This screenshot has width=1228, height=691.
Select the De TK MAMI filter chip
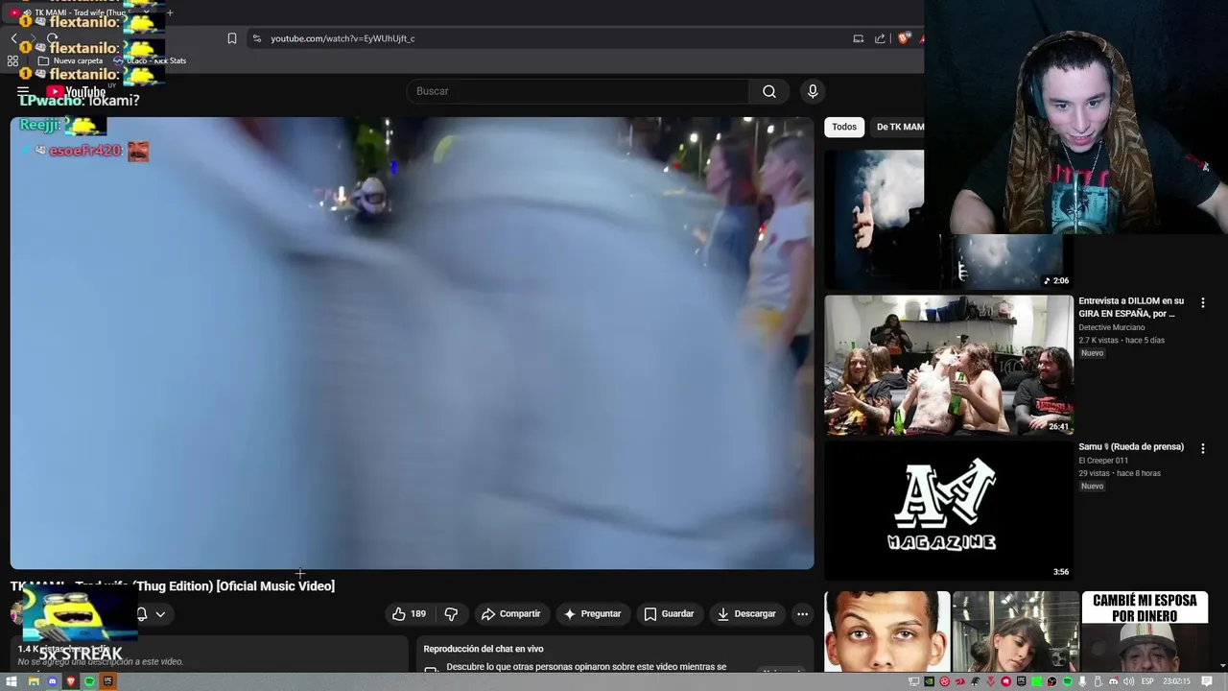(899, 127)
